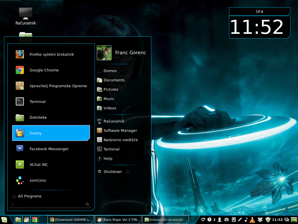This screenshot has width=298, height=224.
Task: Click the Franc Gorenc user avatar
Action: (x=104, y=53)
